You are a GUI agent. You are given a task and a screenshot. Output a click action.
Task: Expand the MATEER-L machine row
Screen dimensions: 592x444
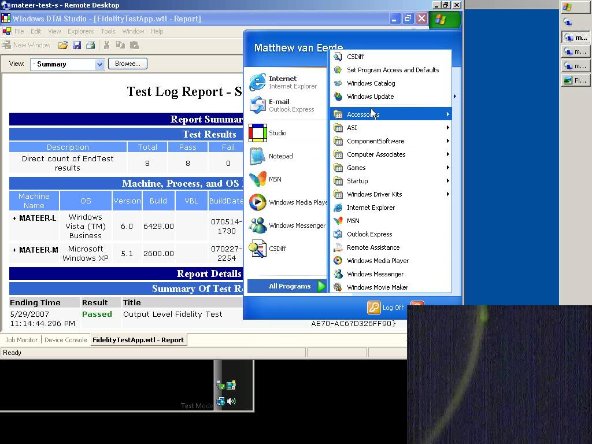tap(14, 219)
